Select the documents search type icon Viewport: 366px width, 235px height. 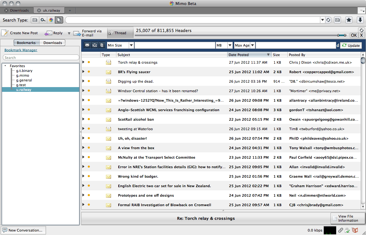click(x=59, y=20)
